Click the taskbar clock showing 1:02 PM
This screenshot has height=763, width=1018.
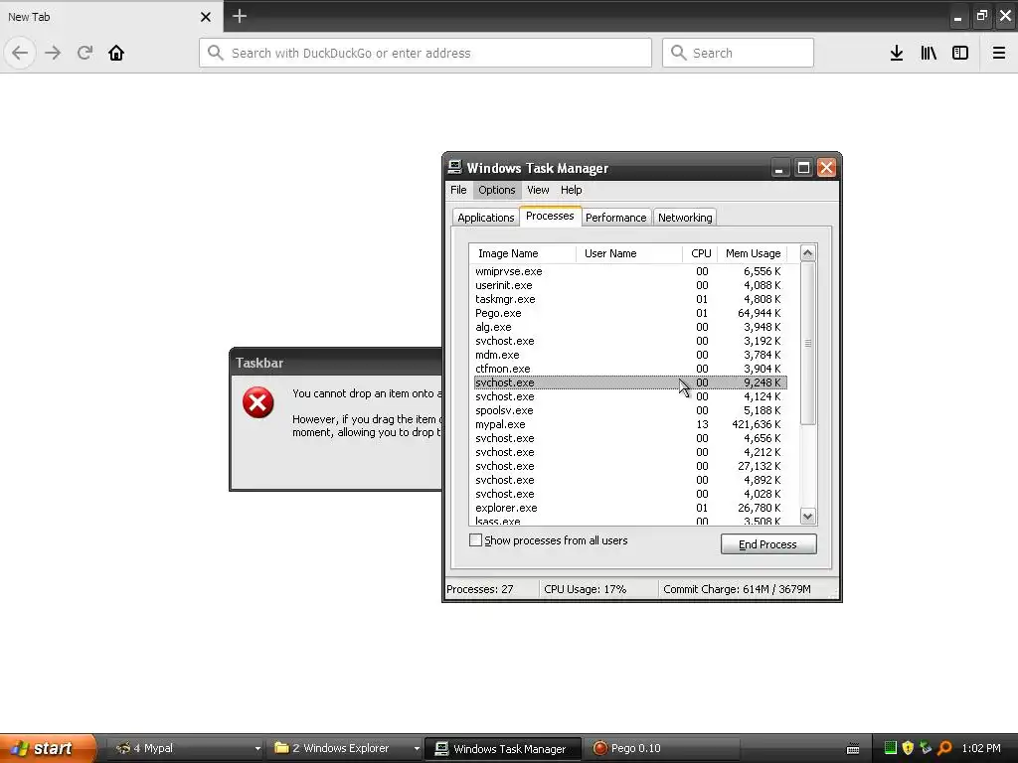click(981, 748)
